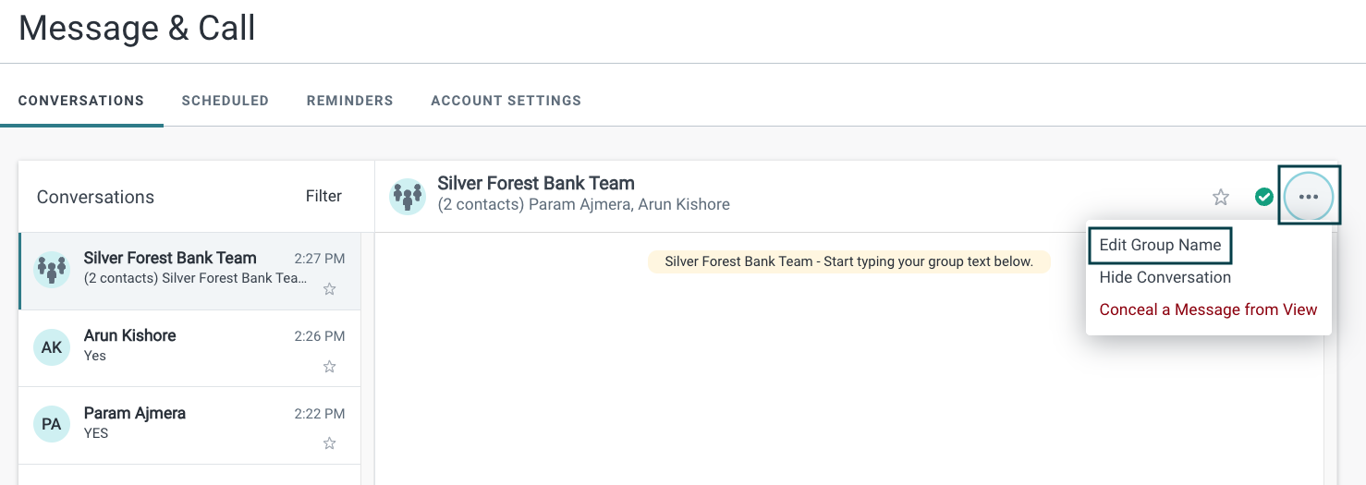Select Edit Group Name from menu
Screen dimensions: 1366x485
click(1160, 245)
